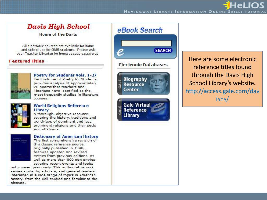Click the SEARCH button in eBook Search
This screenshot has width=267, height=200.
click(163, 51)
